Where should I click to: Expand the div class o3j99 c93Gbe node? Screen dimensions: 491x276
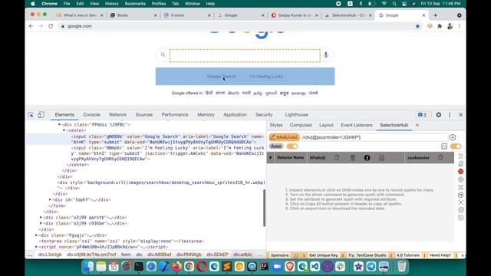tap(41, 223)
